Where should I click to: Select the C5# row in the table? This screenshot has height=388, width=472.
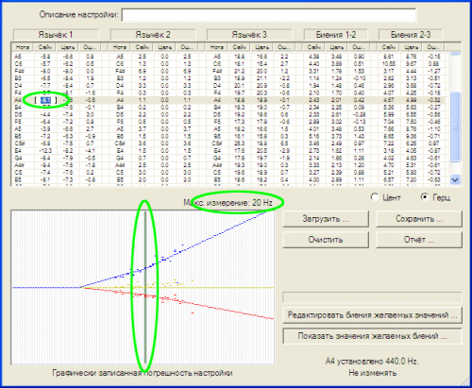coord(230,143)
